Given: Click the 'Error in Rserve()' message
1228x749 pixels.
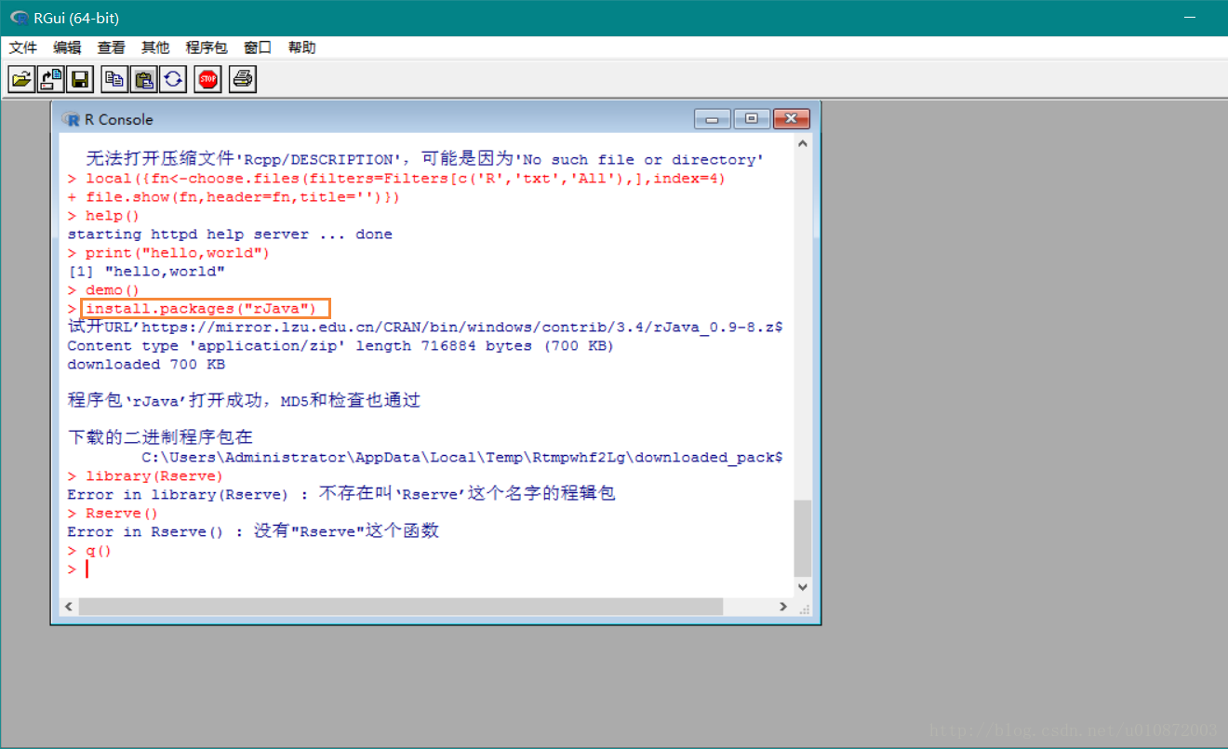Looking at the screenshot, I should tap(253, 531).
